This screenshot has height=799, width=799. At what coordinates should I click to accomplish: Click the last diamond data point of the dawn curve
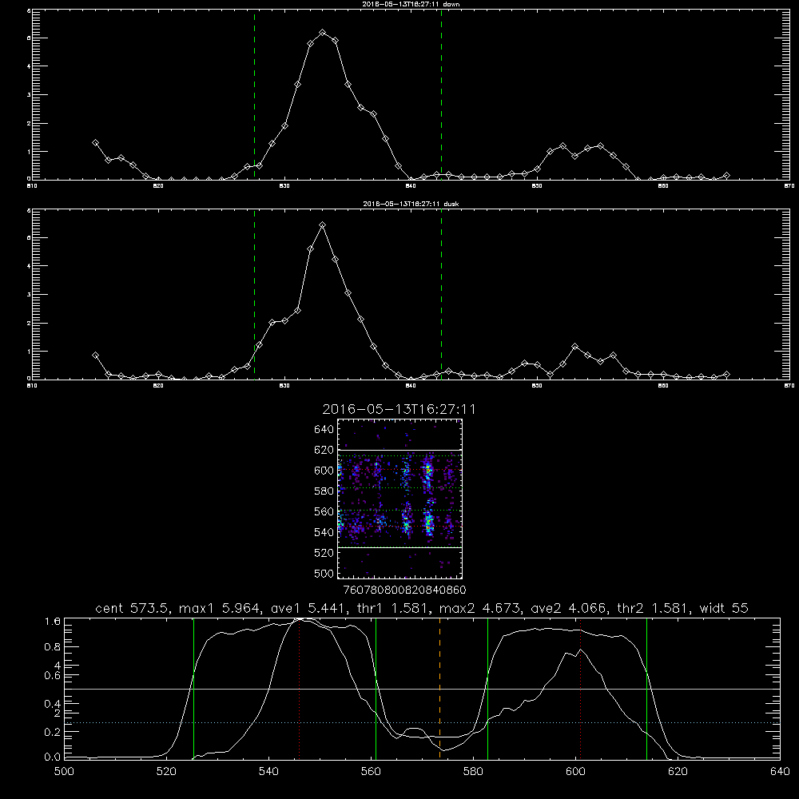(726, 176)
